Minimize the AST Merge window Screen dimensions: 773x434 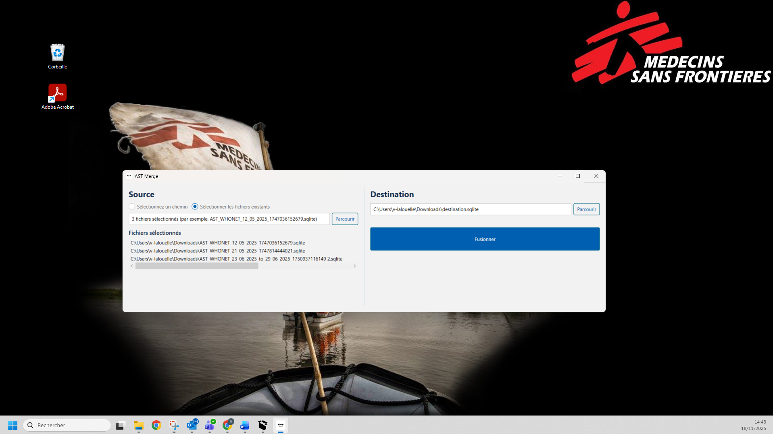(x=559, y=176)
